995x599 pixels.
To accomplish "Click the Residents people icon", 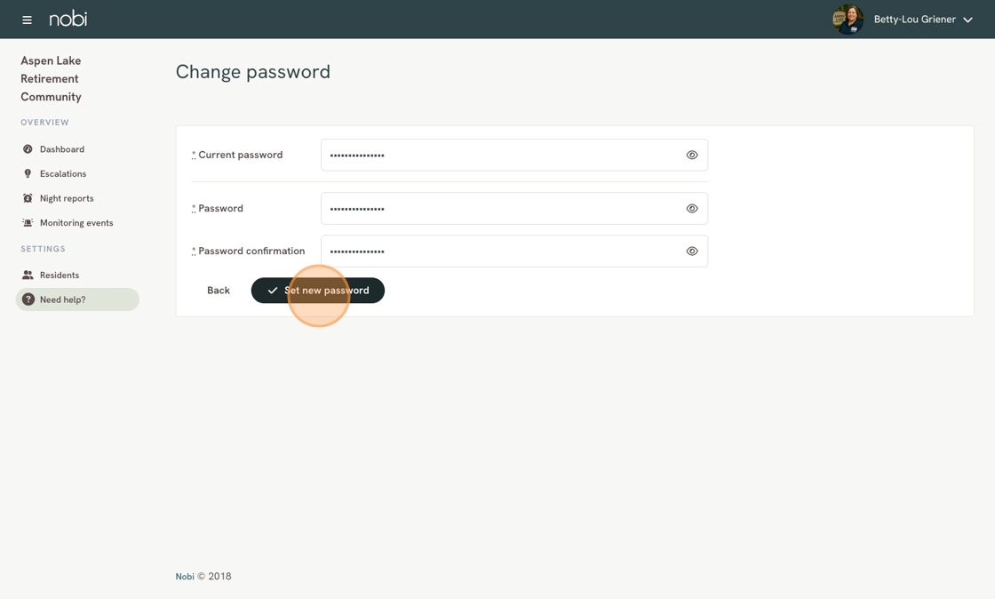I will [x=28, y=275].
